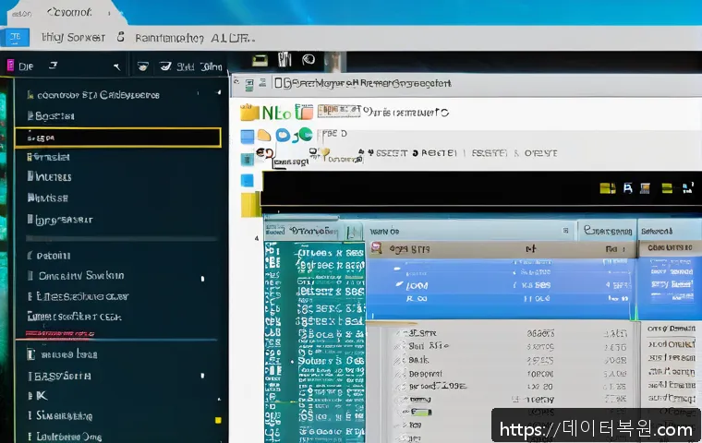Click the green "NLo" label

pyautogui.click(x=276, y=113)
